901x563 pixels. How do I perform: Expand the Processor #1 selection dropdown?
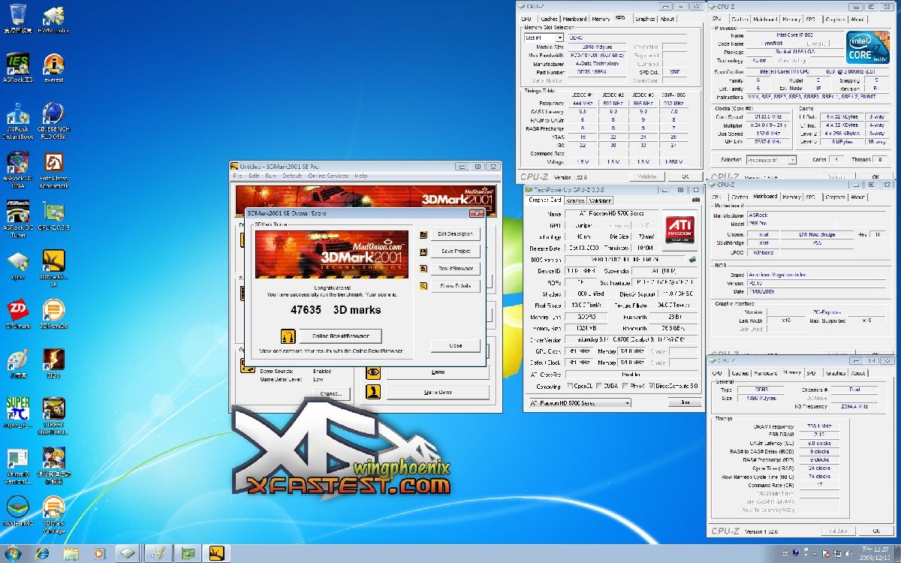(770, 160)
